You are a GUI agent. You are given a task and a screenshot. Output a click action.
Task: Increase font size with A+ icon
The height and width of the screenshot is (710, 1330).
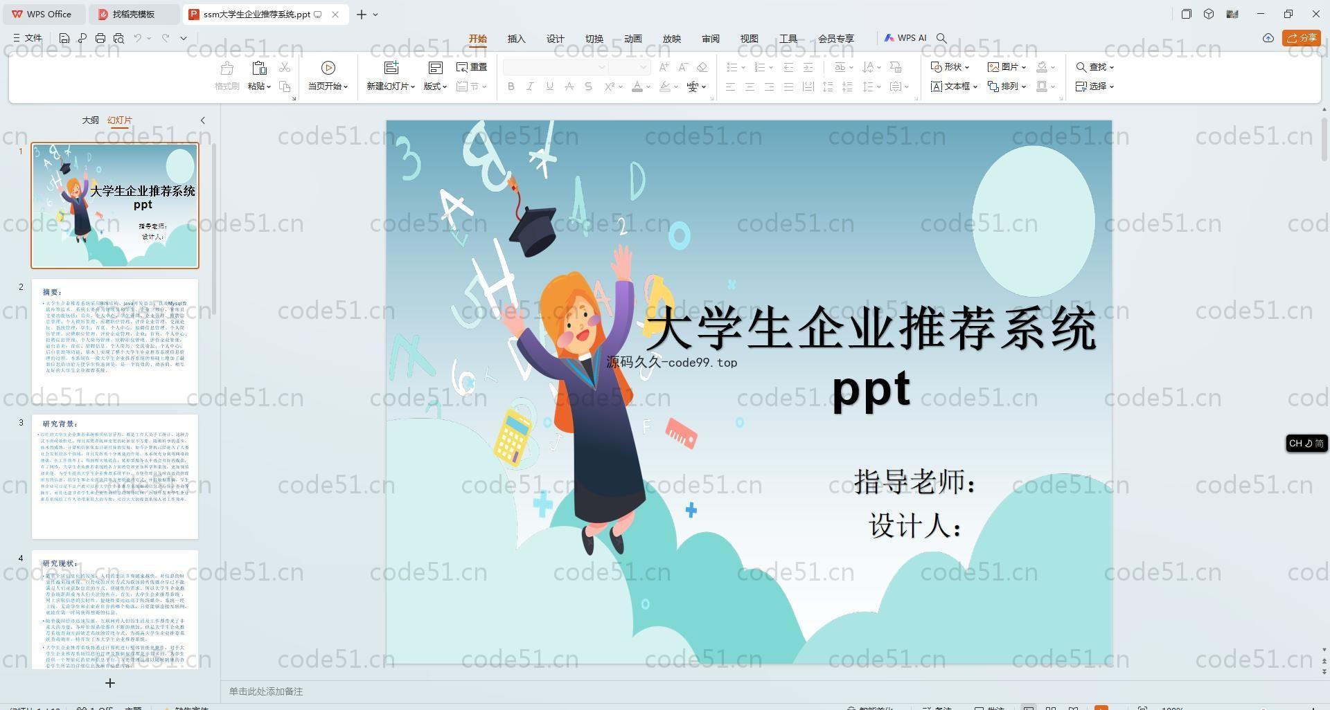coord(664,67)
